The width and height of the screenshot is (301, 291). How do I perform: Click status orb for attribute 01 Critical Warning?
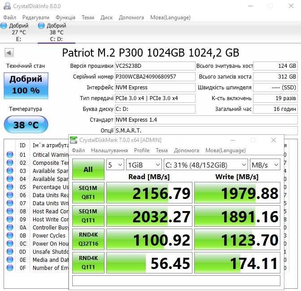(10, 154)
